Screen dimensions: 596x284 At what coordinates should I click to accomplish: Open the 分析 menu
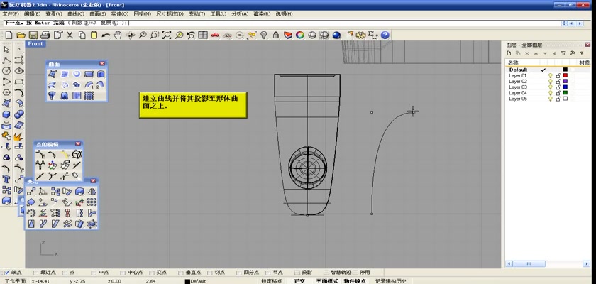[238, 13]
